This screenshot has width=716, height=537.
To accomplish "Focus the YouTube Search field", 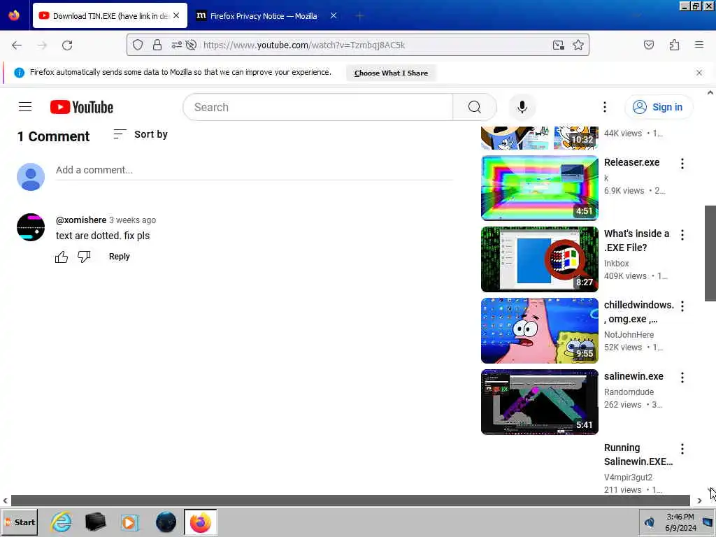I will [318, 107].
